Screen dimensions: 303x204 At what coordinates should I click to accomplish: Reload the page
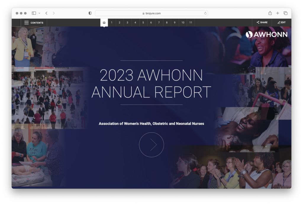pos(205,13)
